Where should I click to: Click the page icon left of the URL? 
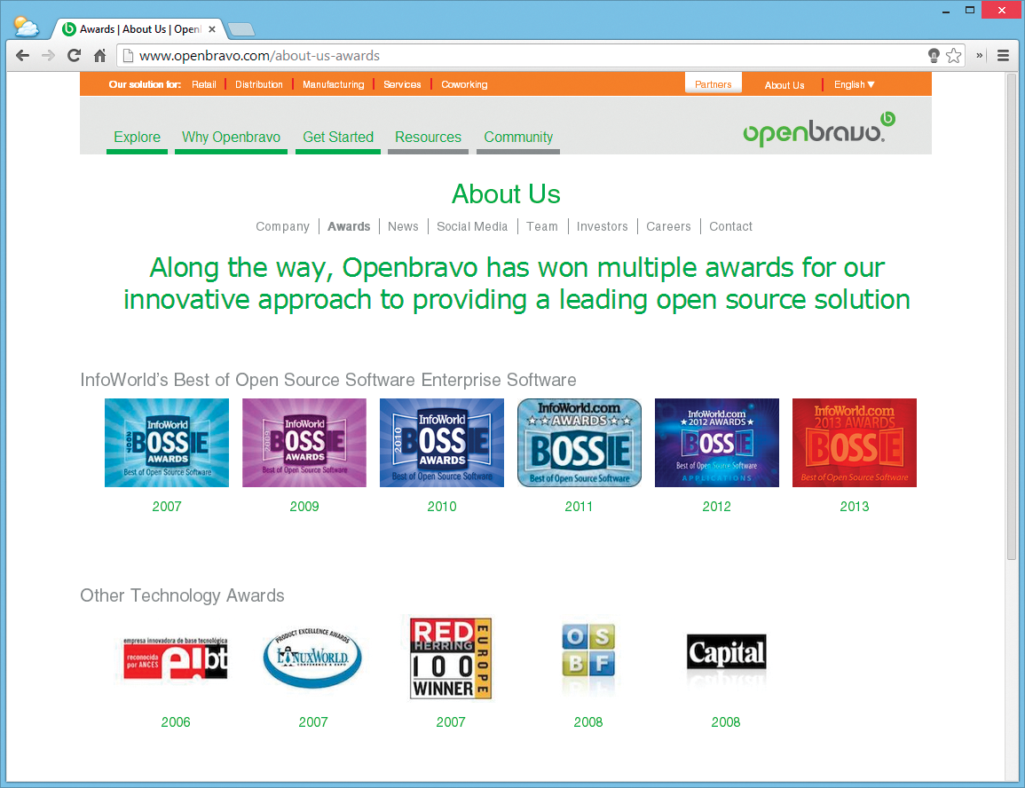coord(127,55)
